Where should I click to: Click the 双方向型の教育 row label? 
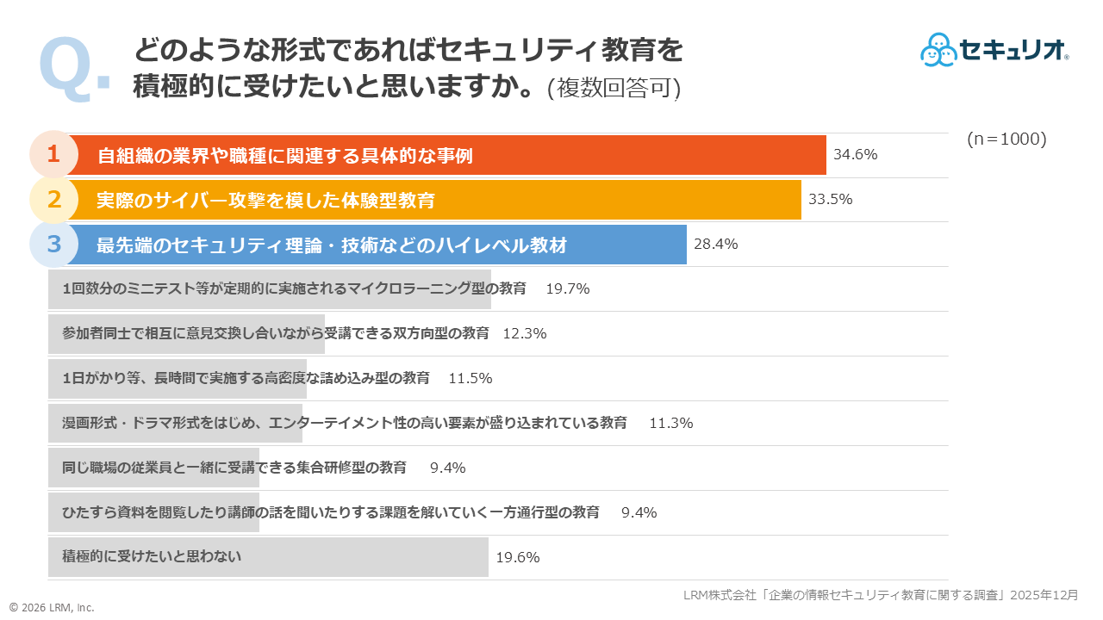(x=276, y=333)
